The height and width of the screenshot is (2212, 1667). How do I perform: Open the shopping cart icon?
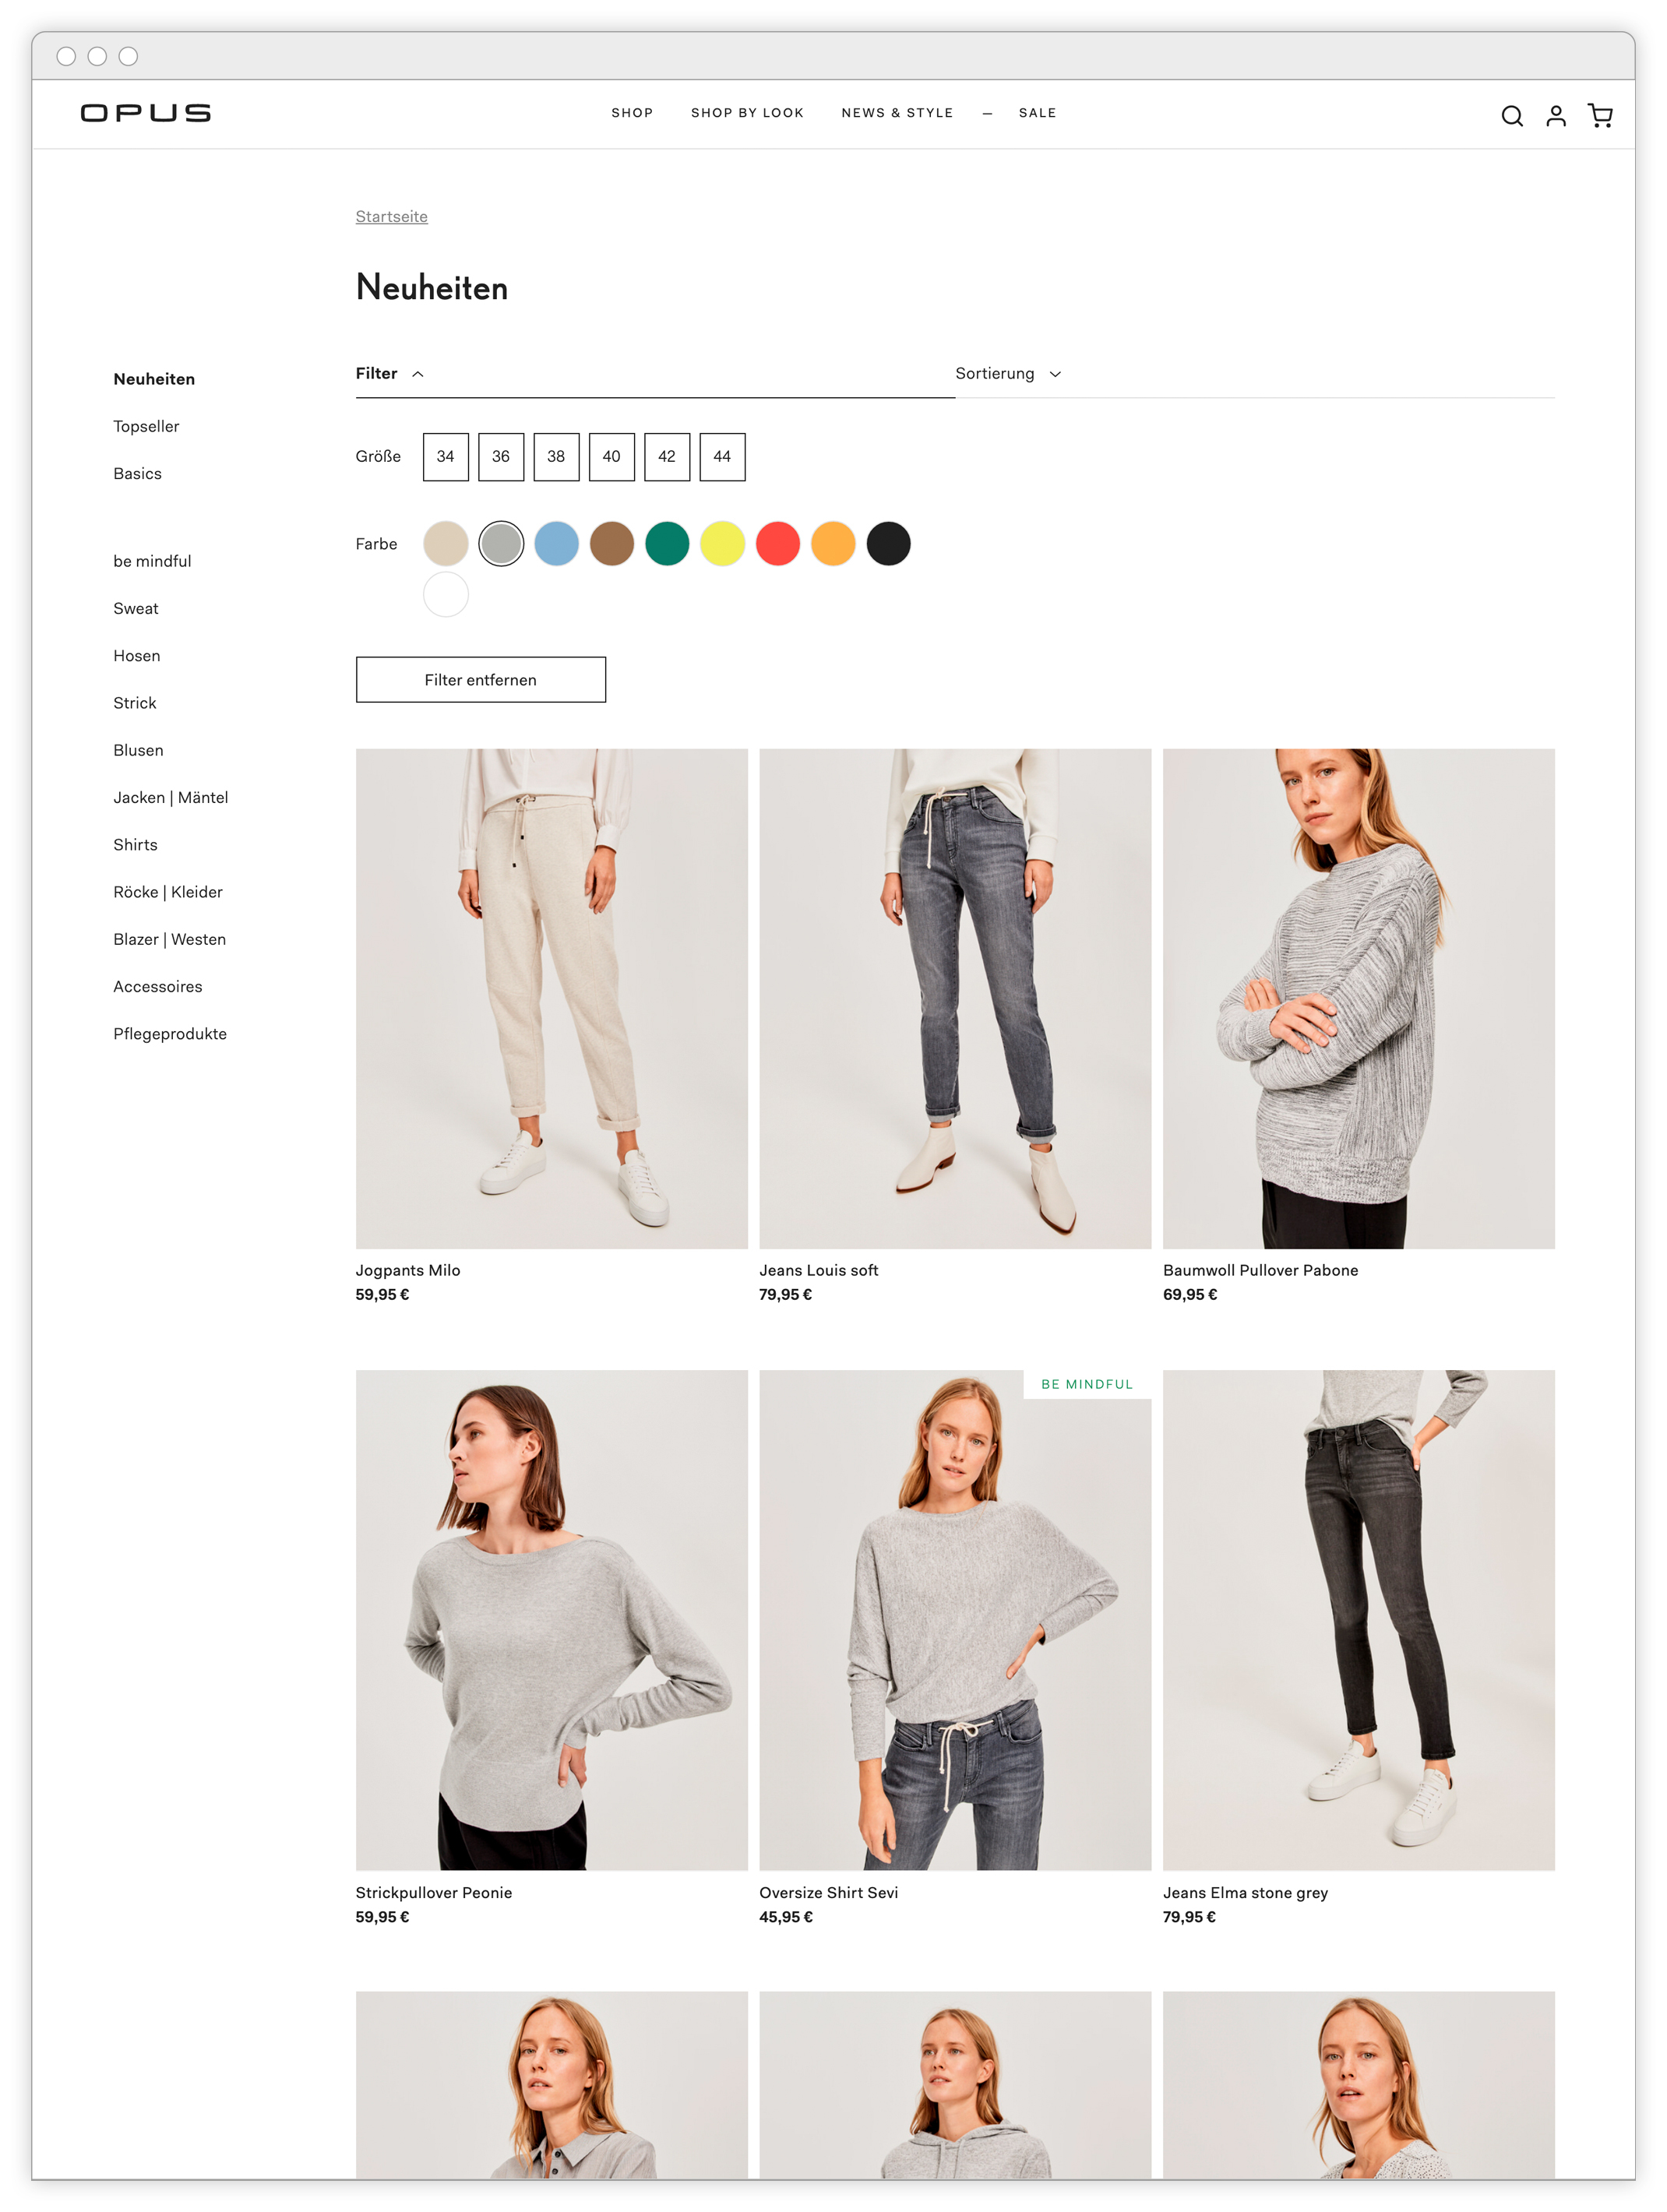click(1599, 116)
